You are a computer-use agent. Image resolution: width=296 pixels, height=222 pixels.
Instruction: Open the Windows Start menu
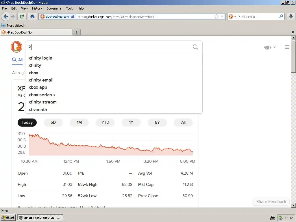[x=8, y=218]
